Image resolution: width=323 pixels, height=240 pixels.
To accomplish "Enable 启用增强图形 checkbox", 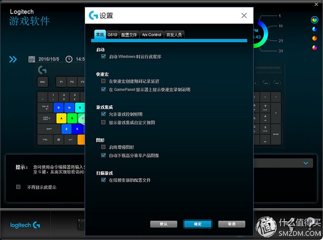I will [103, 147].
